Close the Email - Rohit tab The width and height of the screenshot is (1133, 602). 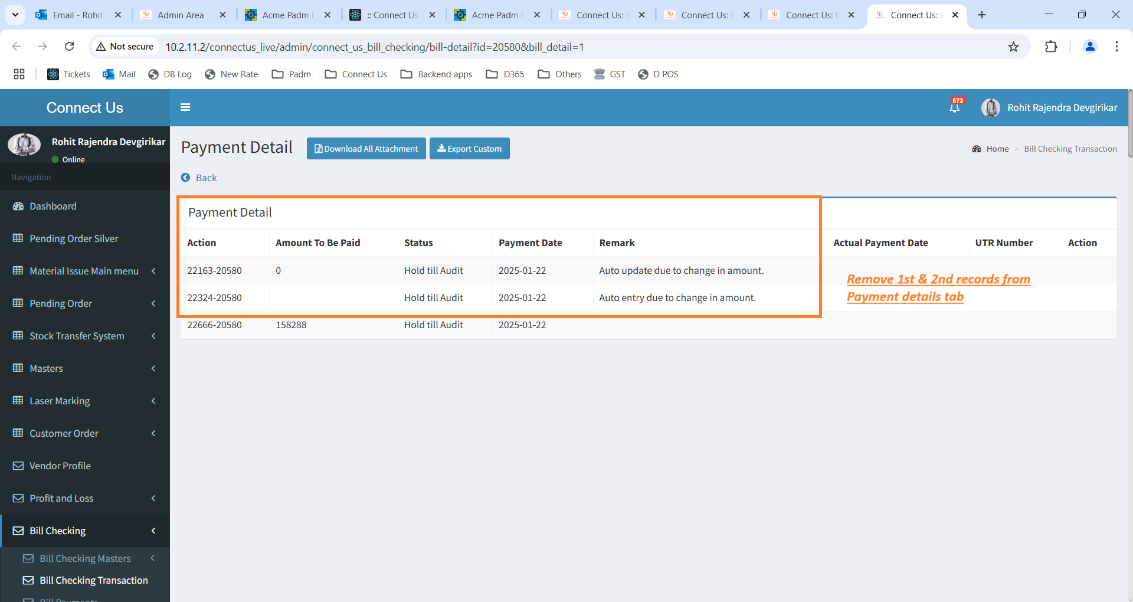tap(118, 15)
